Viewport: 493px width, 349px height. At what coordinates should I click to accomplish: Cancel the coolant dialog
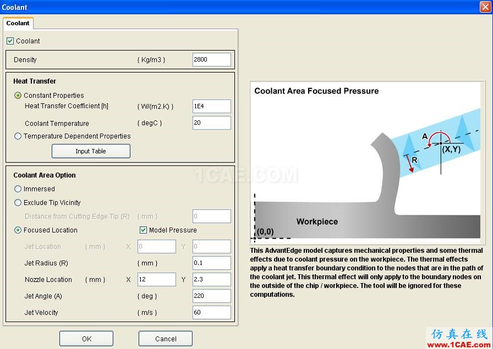(x=166, y=339)
